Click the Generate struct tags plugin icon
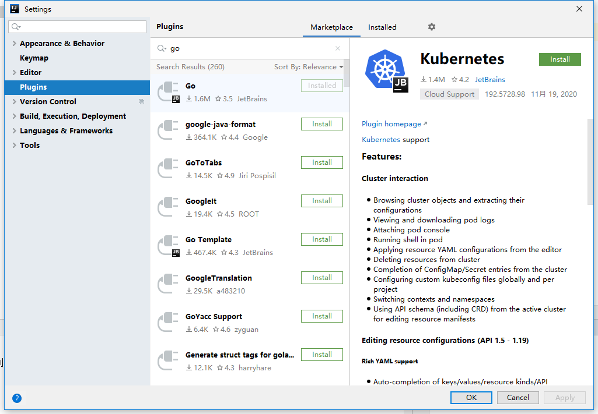The width and height of the screenshot is (598, 414). 168,361
